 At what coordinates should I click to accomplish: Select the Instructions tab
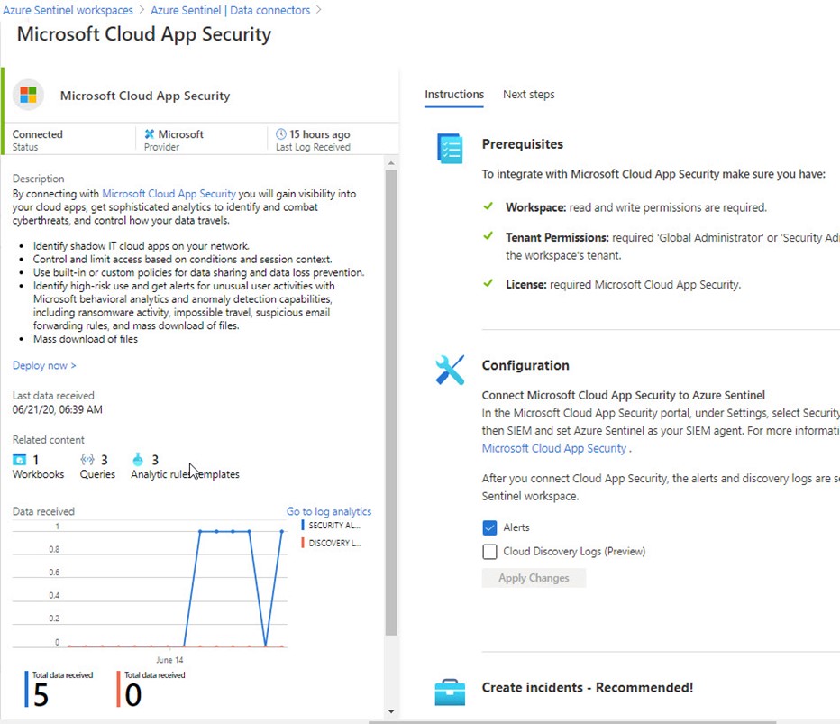(454, 95)
